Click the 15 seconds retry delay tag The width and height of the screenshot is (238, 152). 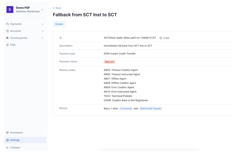[126, 109]
